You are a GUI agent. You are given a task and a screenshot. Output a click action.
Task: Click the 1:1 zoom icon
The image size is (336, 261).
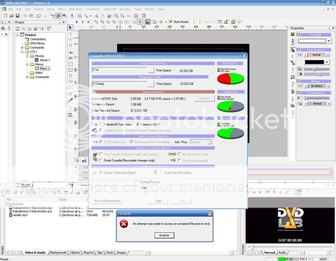129,16
